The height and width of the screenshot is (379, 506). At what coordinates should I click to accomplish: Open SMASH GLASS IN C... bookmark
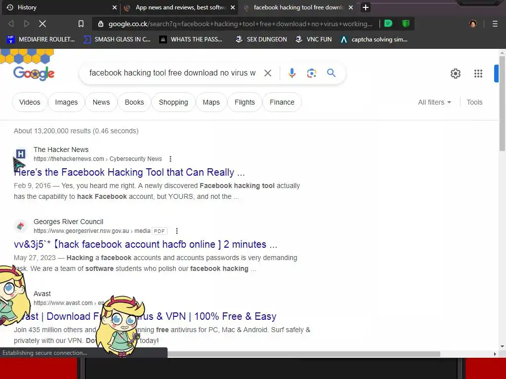click(117, 39)
